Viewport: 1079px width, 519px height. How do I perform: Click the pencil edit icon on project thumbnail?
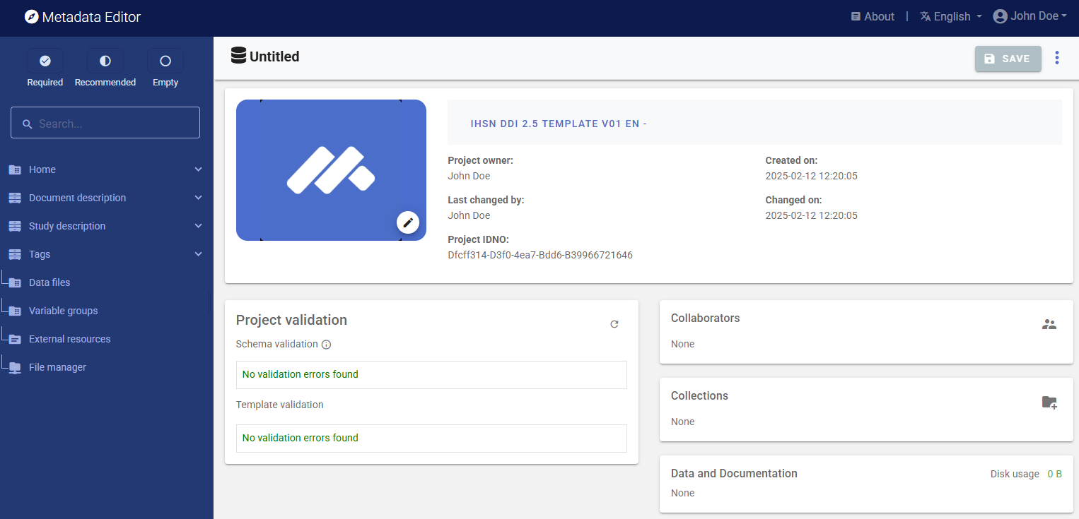[407, 222]
